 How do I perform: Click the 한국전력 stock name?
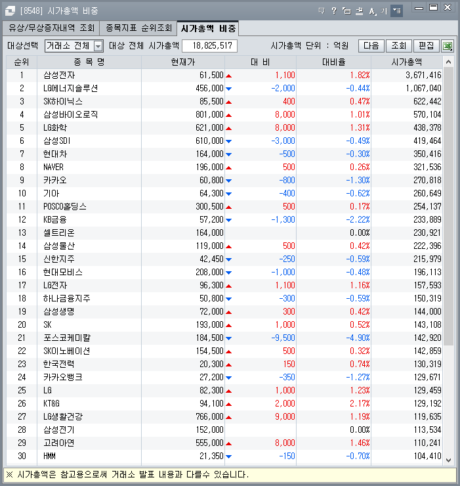coord(59,364)
